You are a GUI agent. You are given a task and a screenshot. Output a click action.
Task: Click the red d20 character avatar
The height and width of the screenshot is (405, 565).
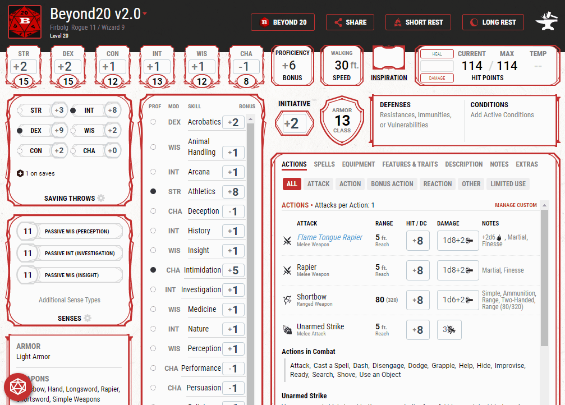pos(24,22)
